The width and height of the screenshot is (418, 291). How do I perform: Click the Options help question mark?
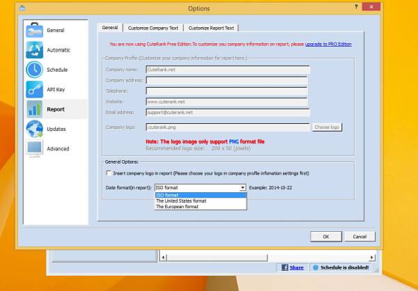[356, 7]
